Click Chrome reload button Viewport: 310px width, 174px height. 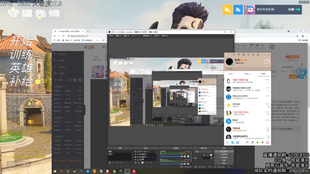click(63, 36)
